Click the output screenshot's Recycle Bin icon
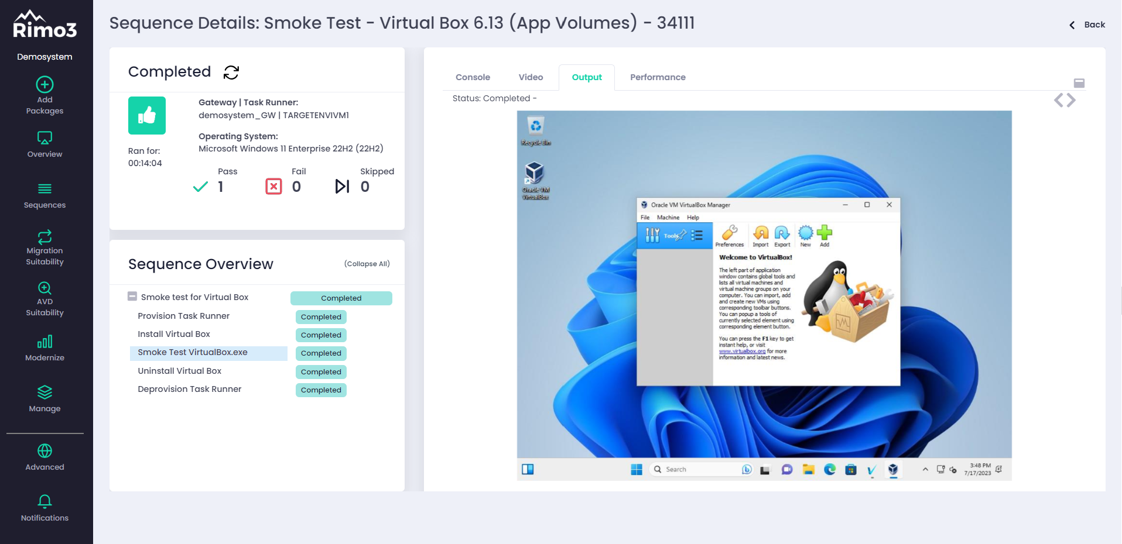Image resolution: width=1122 pixels, height=544 pixels. click(536, 131)
